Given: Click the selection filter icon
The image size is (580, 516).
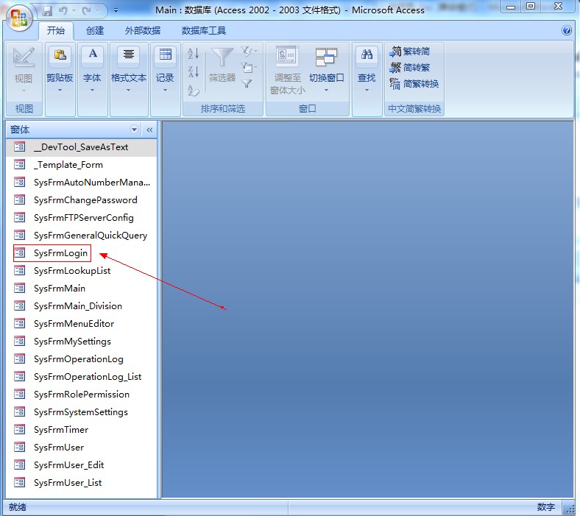Looking at the screenshot, I should (247, 52).
